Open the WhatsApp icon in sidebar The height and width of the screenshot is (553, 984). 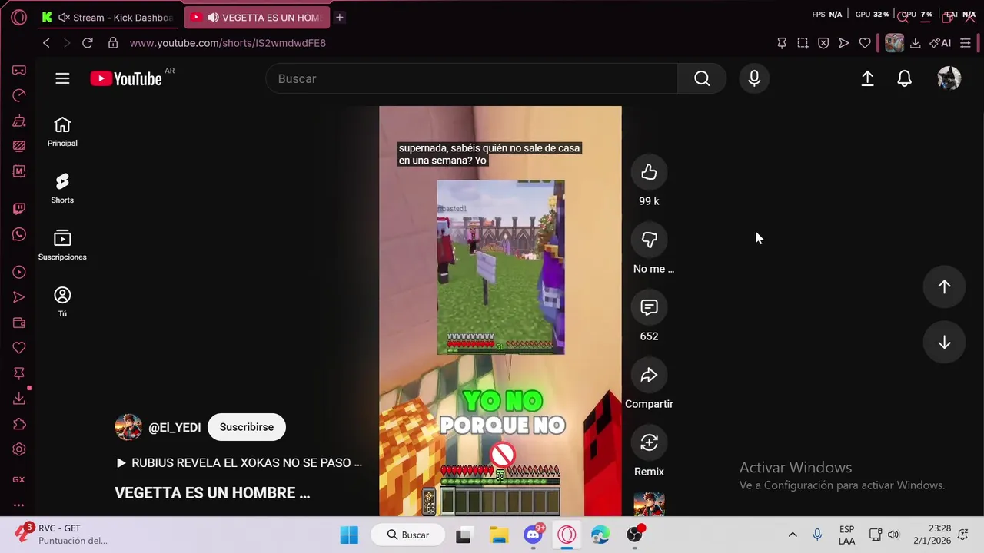pos(19,234)
